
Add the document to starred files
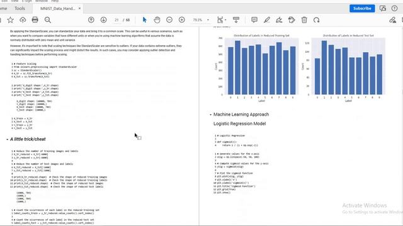[10, 19]
